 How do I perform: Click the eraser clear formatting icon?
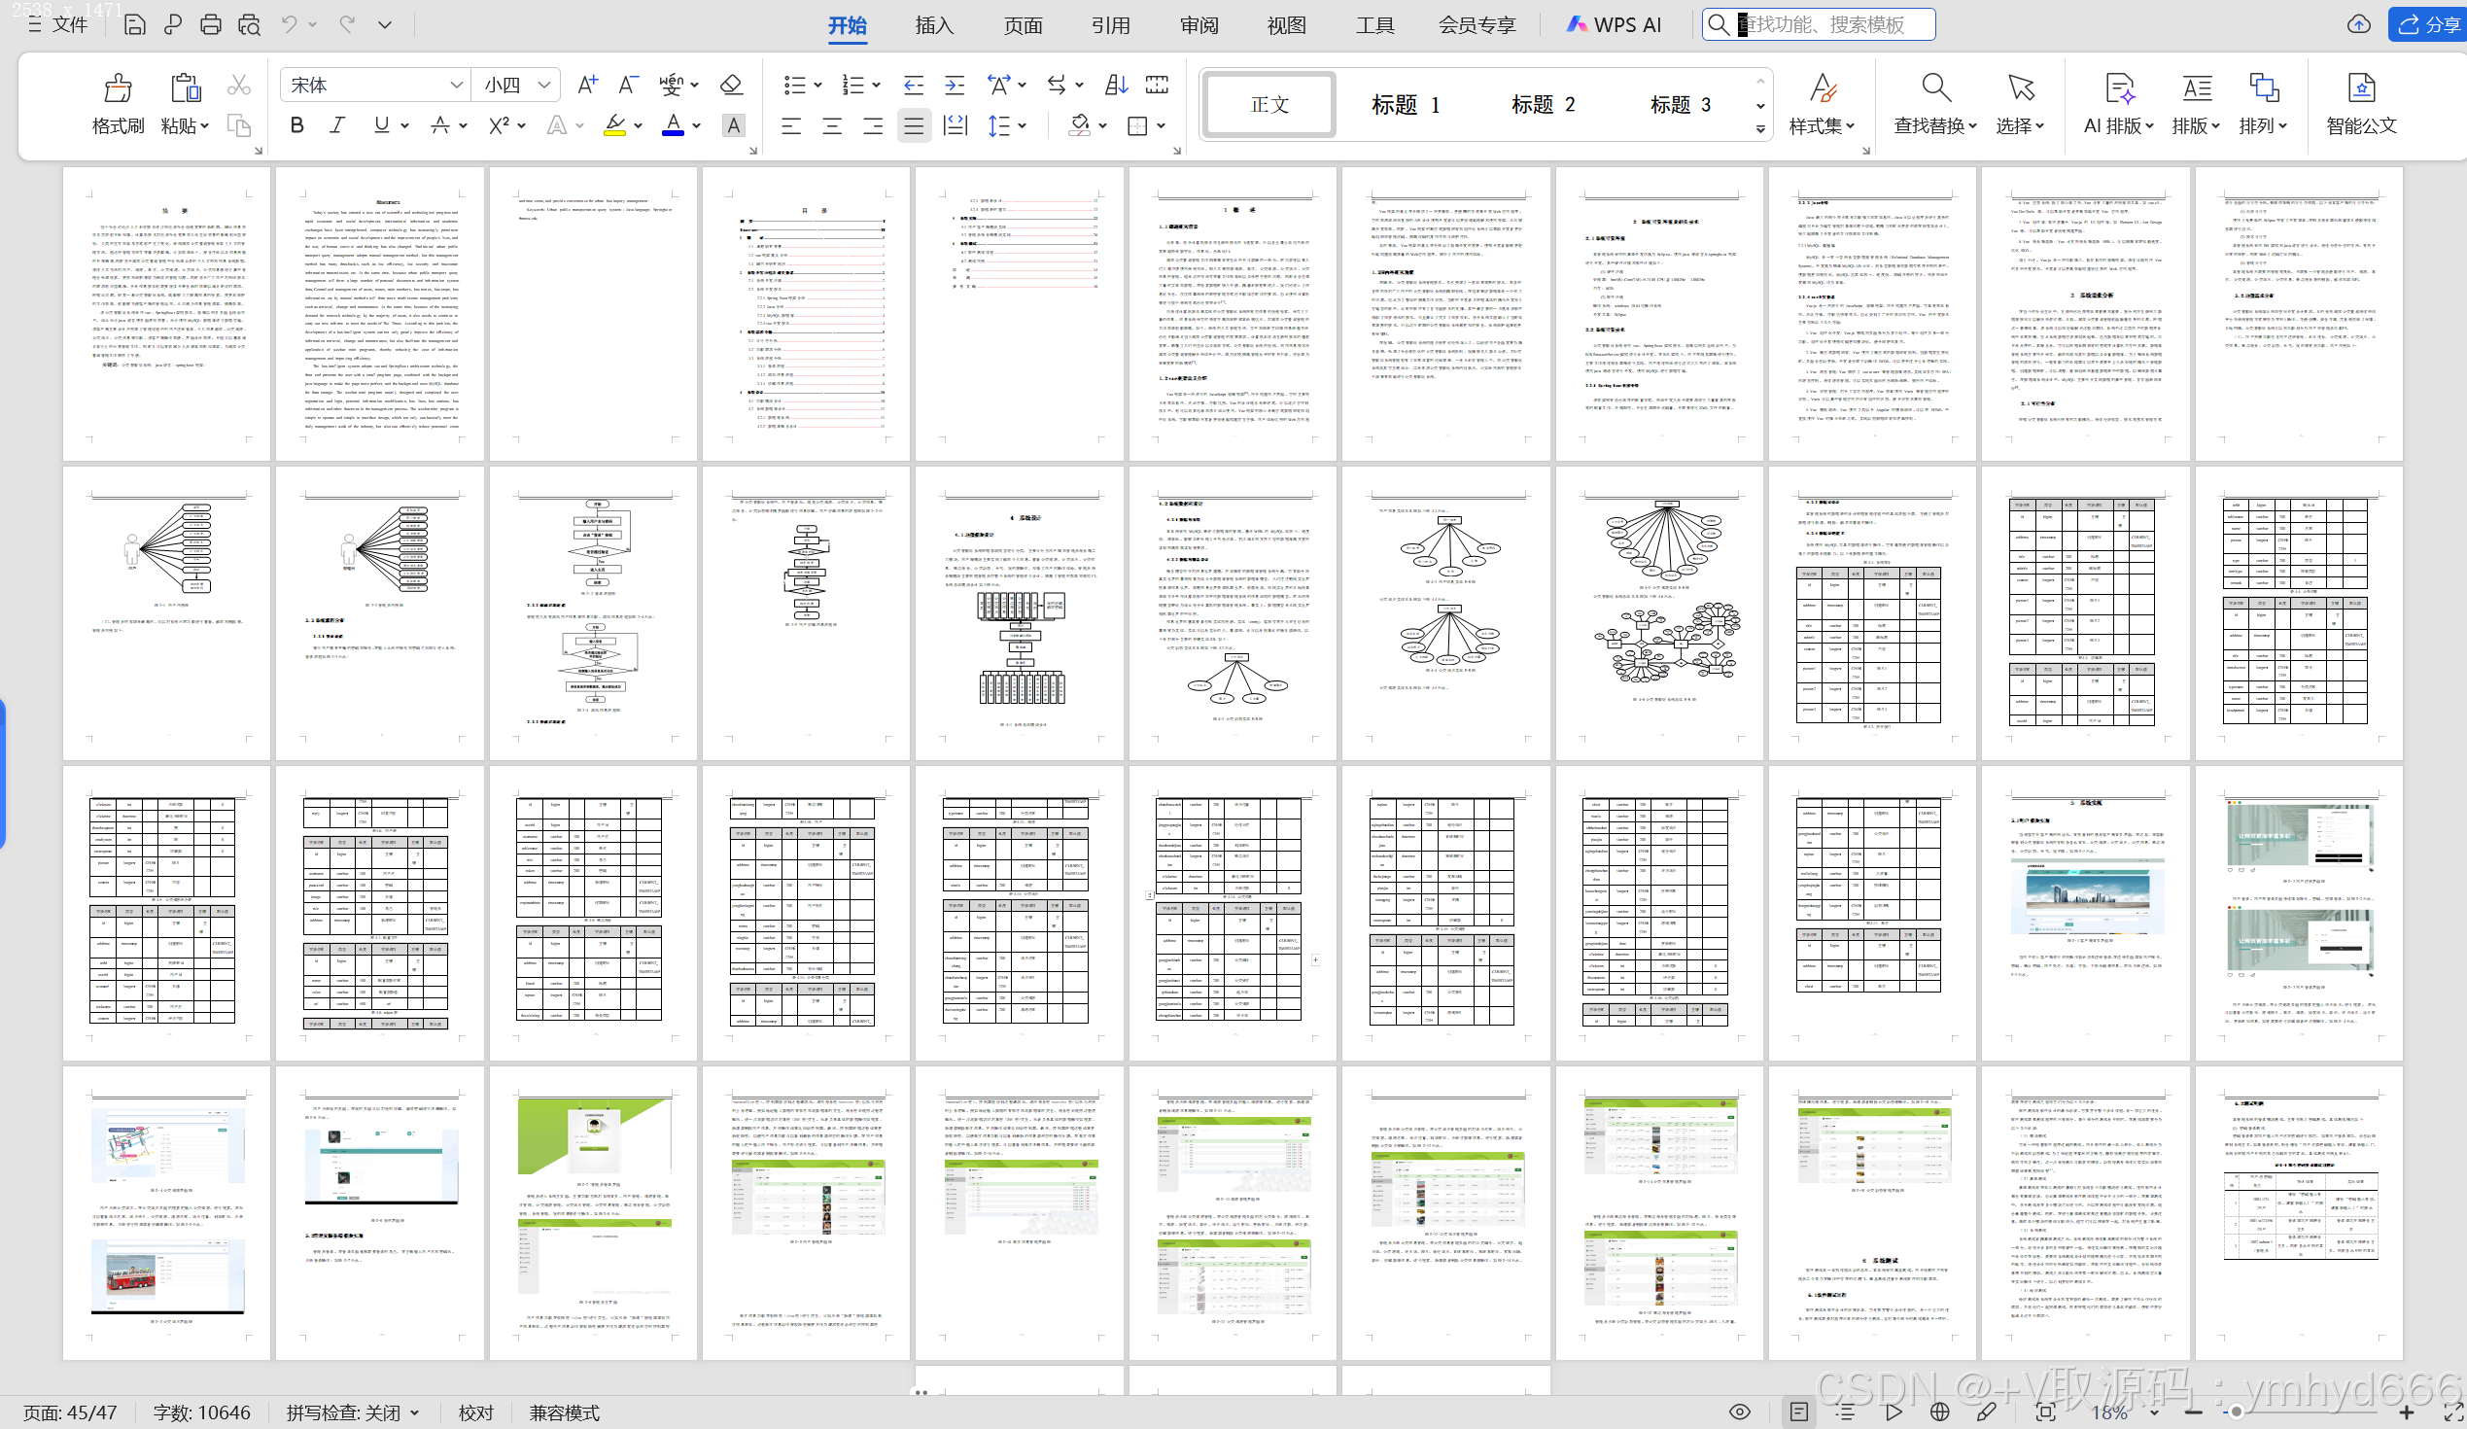pyautogui.click(x=730, y=86)
